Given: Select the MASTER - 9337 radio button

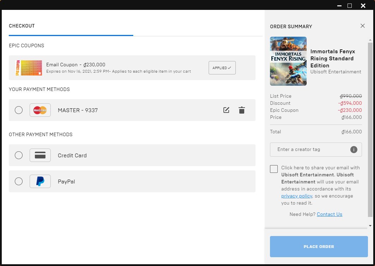Looking at the screenshot, I should [19, 110].
